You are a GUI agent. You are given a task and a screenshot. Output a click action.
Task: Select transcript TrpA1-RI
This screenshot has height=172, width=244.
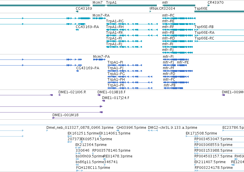[124, 41]
